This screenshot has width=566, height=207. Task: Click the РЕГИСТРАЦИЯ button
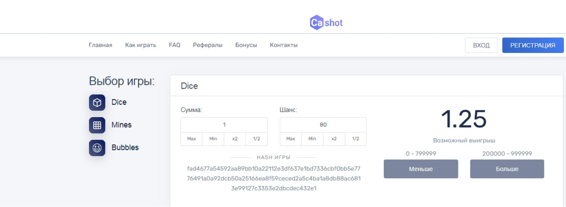click(533, 45)
